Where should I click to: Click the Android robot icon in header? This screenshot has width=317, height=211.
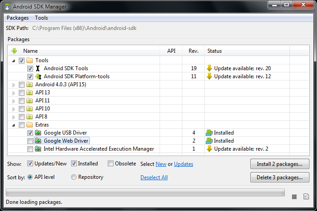[14, 51]
